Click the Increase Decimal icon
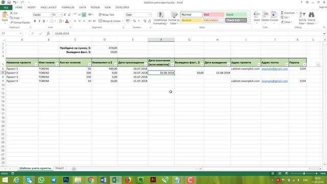The width and height of the screenshot is (327, 184). [145, 21]
